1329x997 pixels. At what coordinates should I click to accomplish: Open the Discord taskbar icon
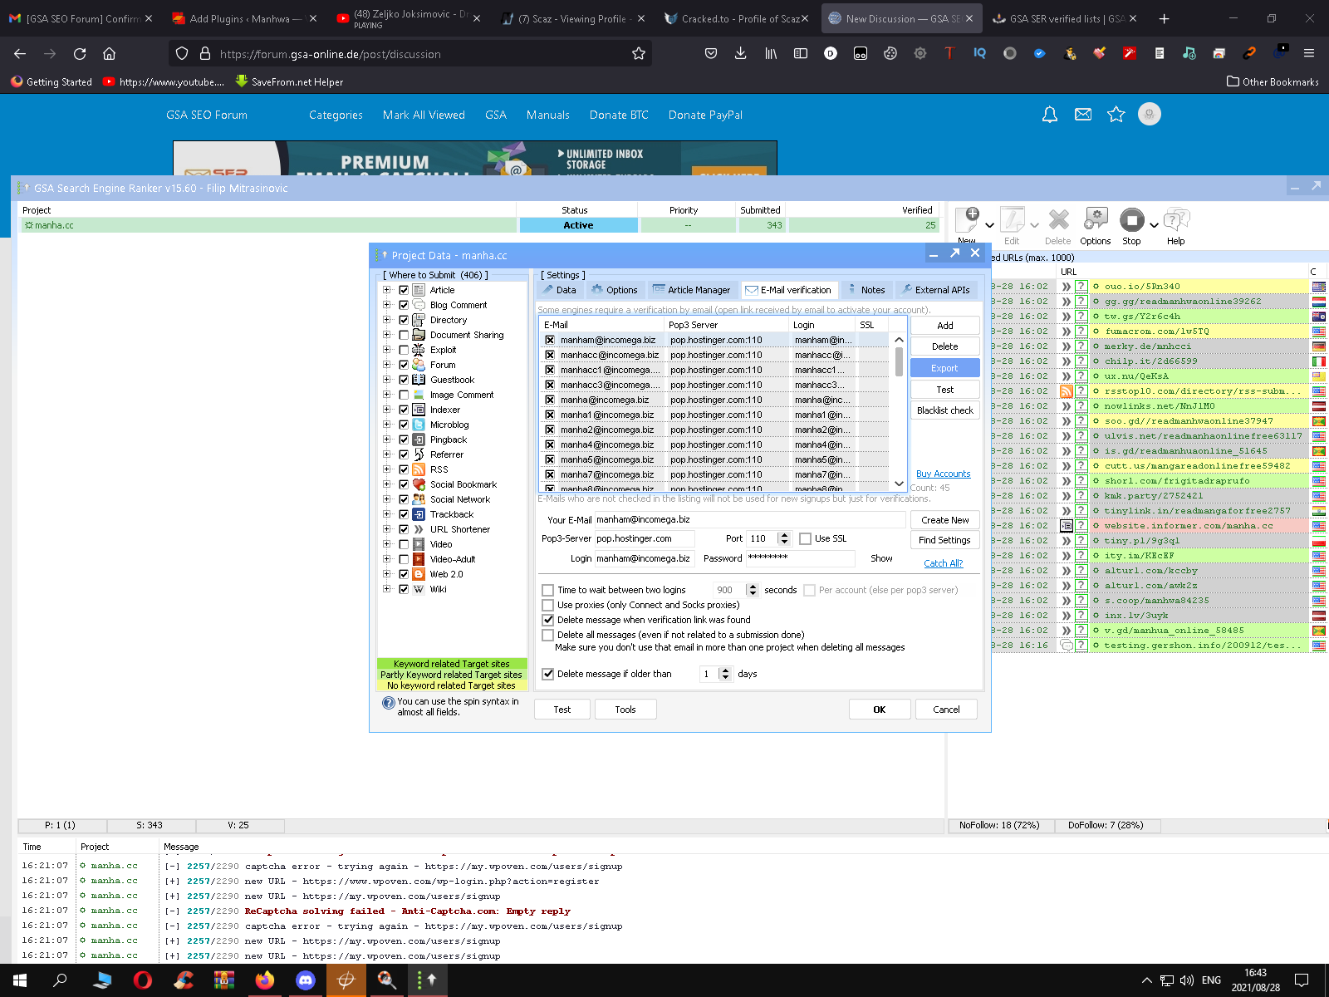(306, 980)
